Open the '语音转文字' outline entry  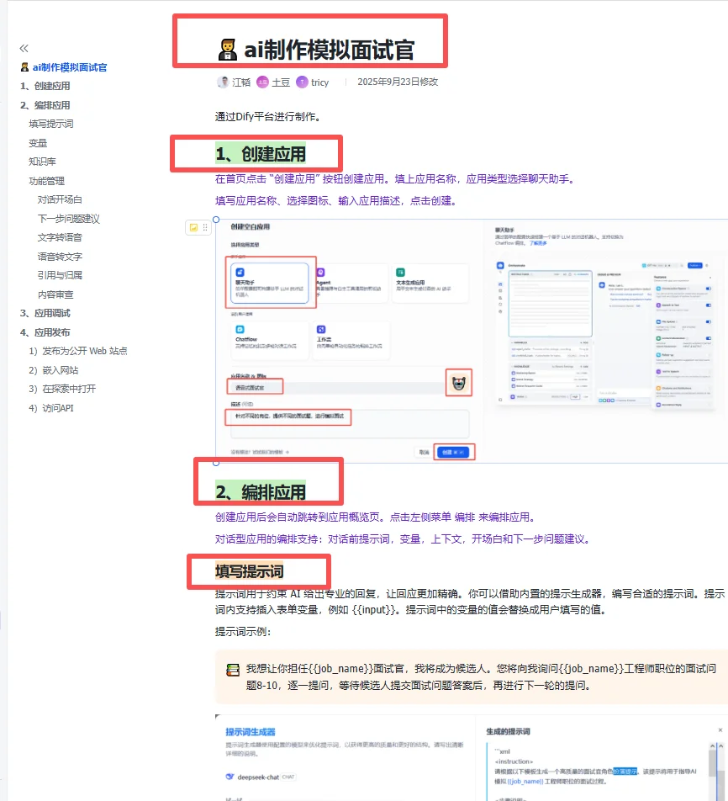pyautogui.click(x=60, y=257)
